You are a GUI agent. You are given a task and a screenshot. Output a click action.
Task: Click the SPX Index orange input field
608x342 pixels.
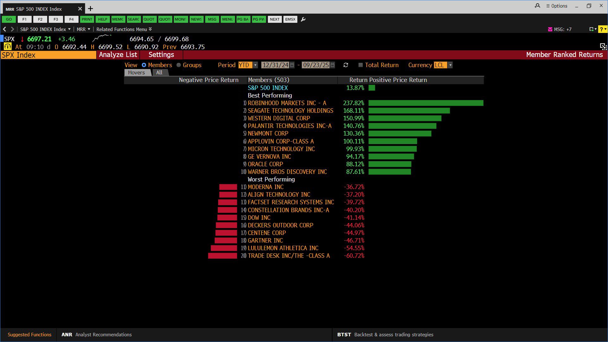coord(48,55)
